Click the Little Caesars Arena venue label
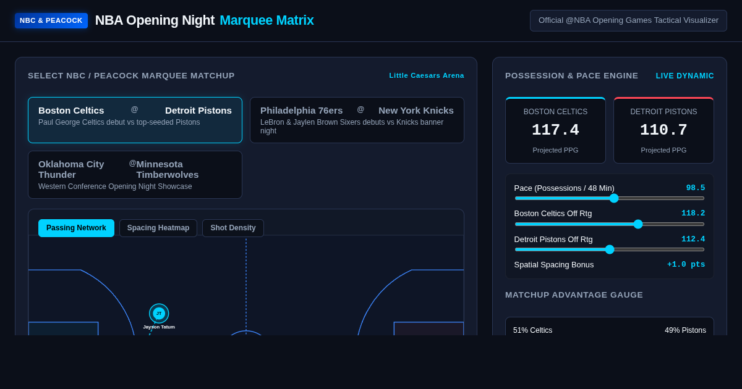This screenshot has height=389, width=742. [427, 75]
